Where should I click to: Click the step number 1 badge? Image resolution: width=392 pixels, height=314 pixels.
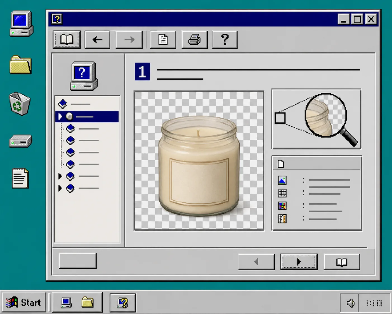click(x=142, y=72)
